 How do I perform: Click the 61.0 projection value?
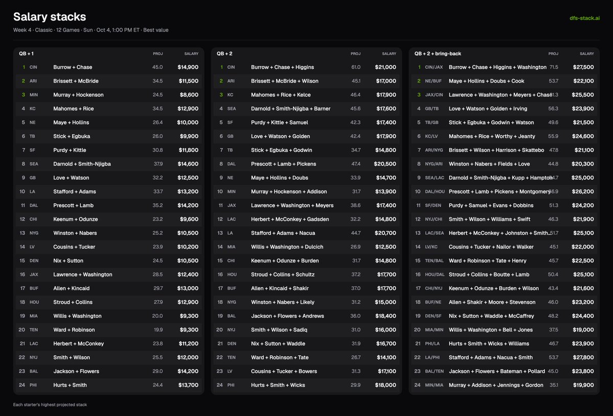356,67
